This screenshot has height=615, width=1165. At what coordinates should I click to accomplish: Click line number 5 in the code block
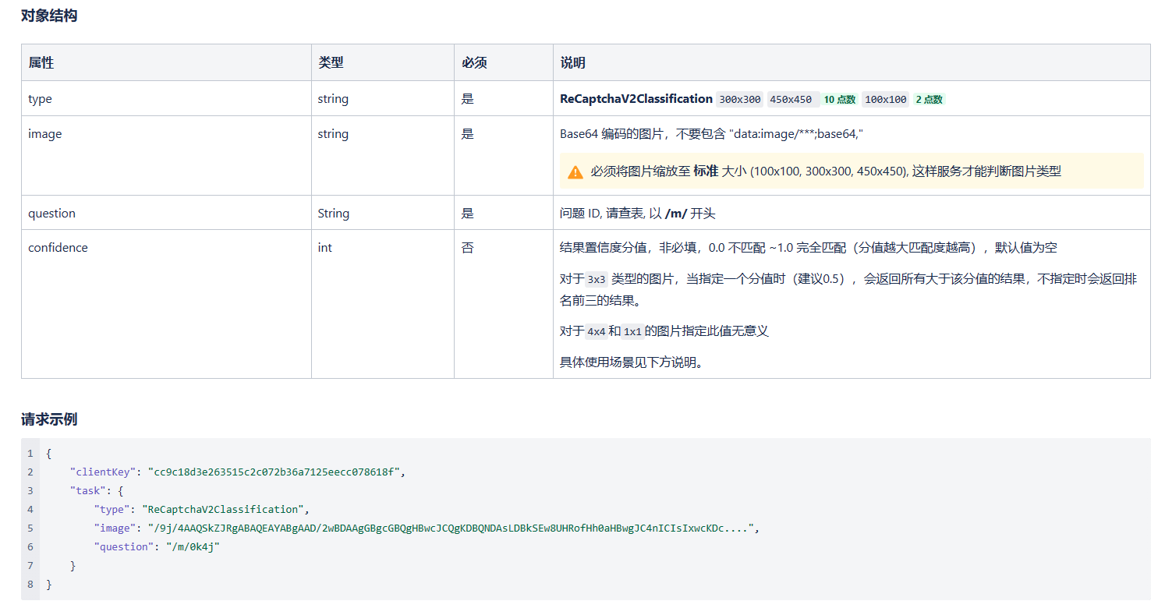(x=30, y=528)
